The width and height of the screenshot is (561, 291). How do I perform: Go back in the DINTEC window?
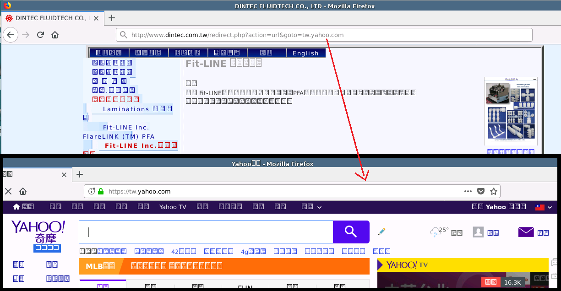click(x=11, y=35)
